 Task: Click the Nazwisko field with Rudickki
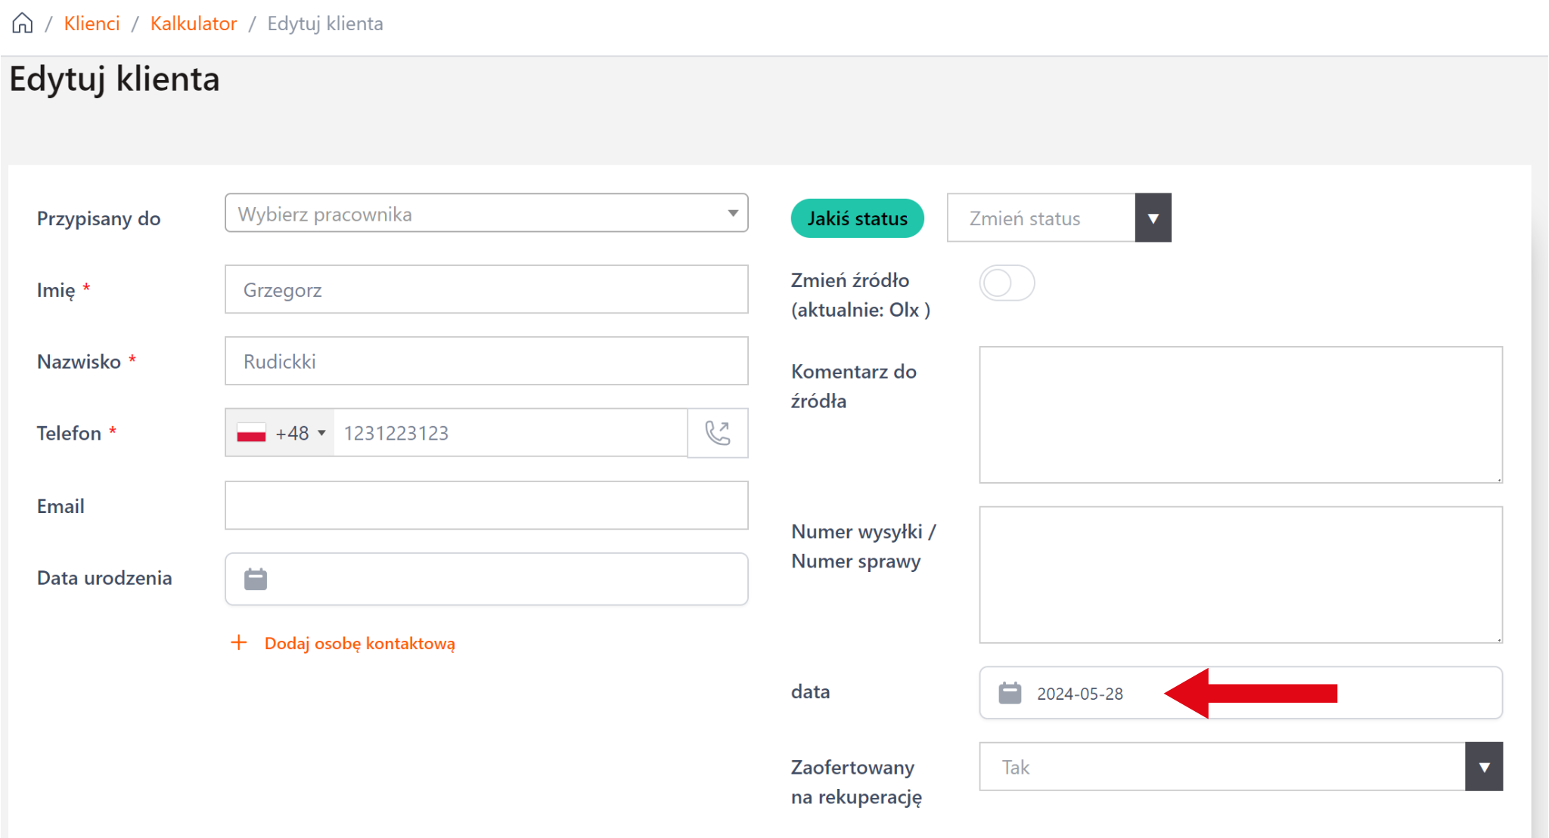(x=486, y=361)
